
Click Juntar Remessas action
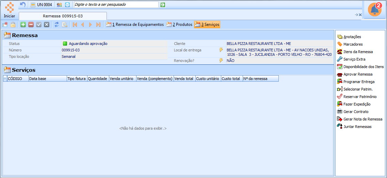pyautogui.click(x=354, y=127)
